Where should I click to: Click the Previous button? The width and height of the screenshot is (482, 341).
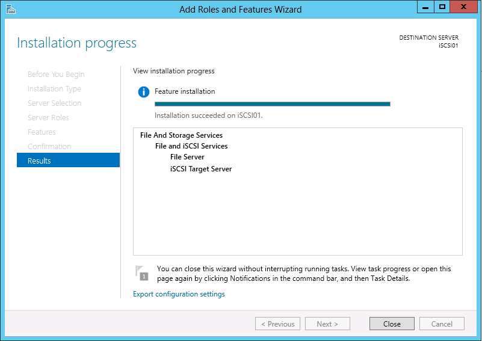(277, 324)
